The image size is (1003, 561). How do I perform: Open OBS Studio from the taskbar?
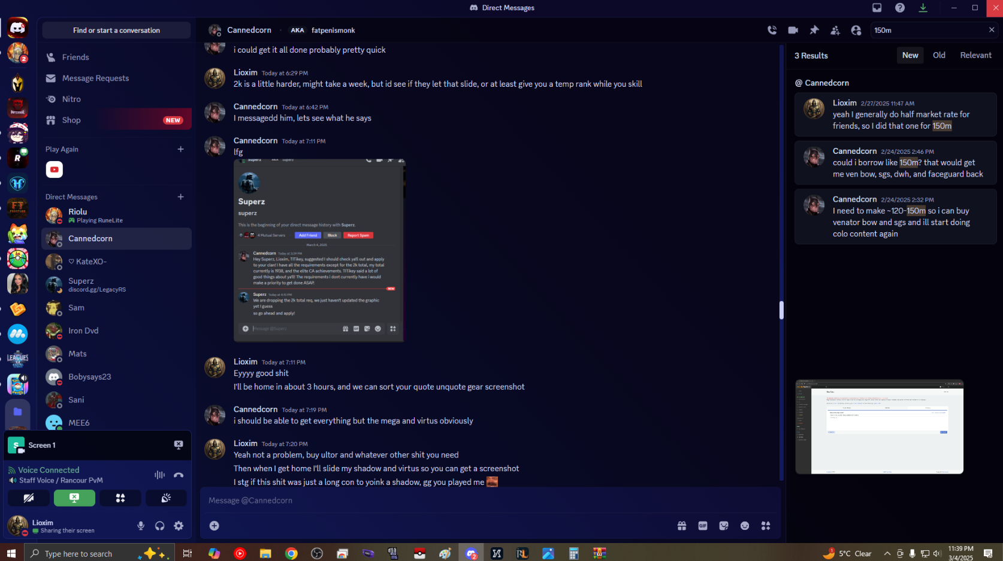coord(317,553)
